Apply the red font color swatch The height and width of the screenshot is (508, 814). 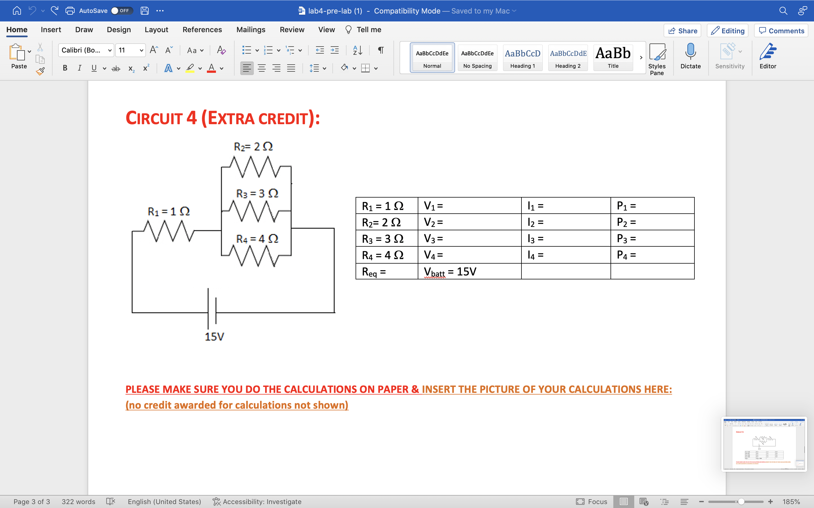pyautogui.click(x=211, y=68)
